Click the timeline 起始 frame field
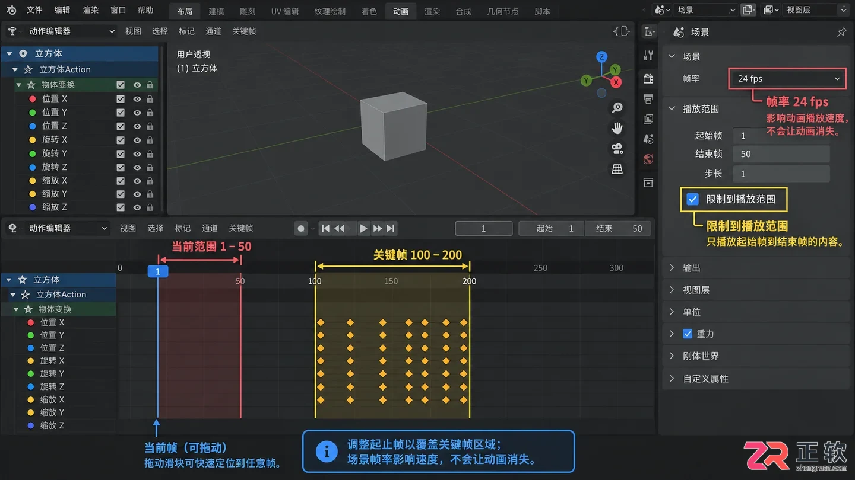 tap(552, 228)
